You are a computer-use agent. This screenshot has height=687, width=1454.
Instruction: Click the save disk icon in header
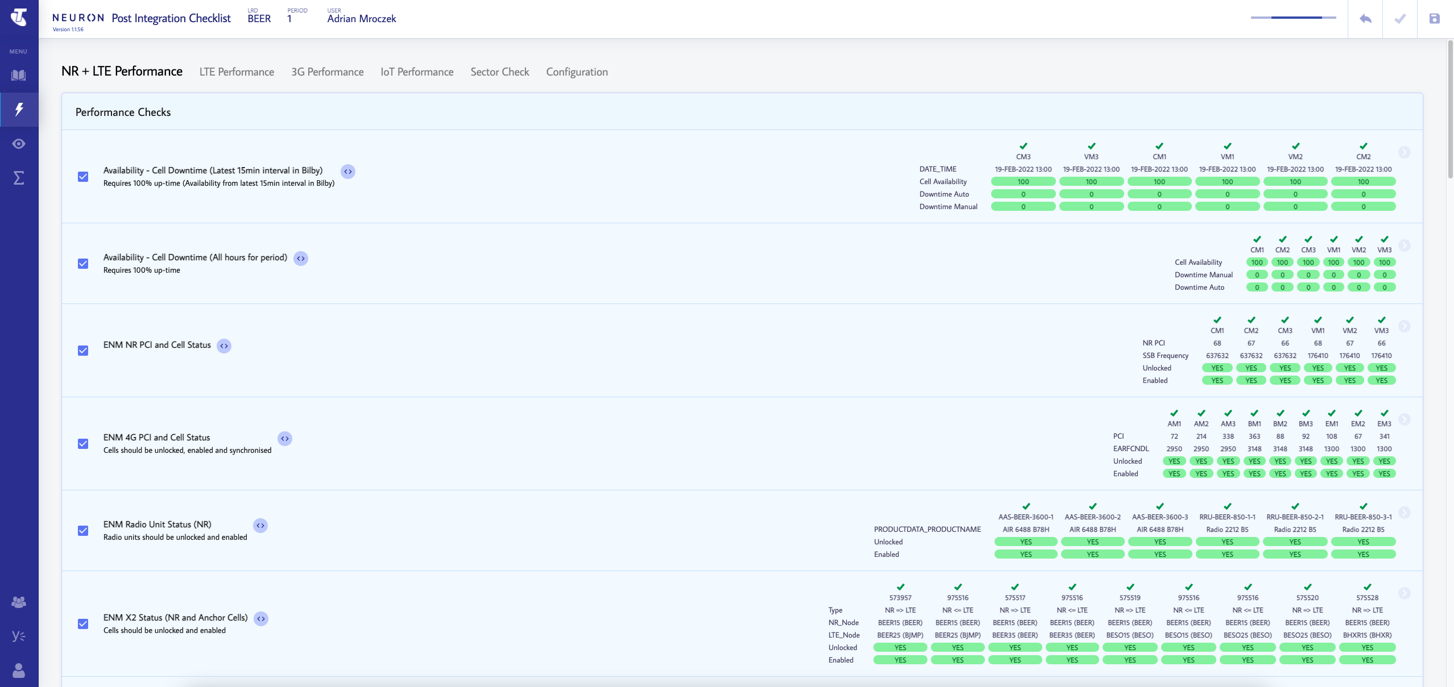click(1435, 19)
